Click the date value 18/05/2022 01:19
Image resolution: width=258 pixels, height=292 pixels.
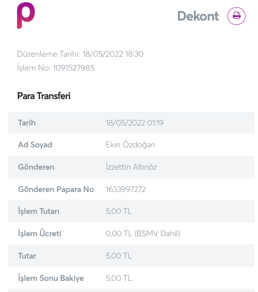pos(134,123)
